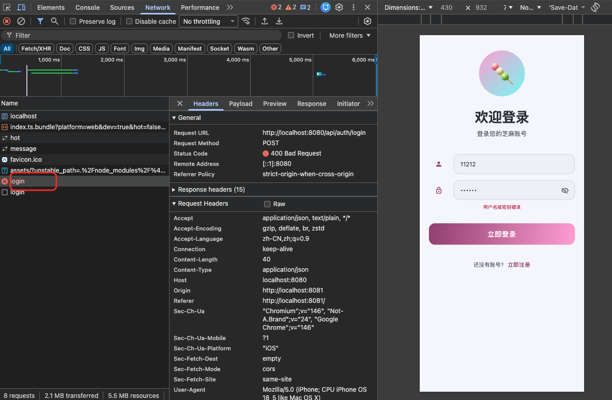Clear the network log
Image resolution: width=612 pixels, height=400 pixels.
tap(21, 22)
